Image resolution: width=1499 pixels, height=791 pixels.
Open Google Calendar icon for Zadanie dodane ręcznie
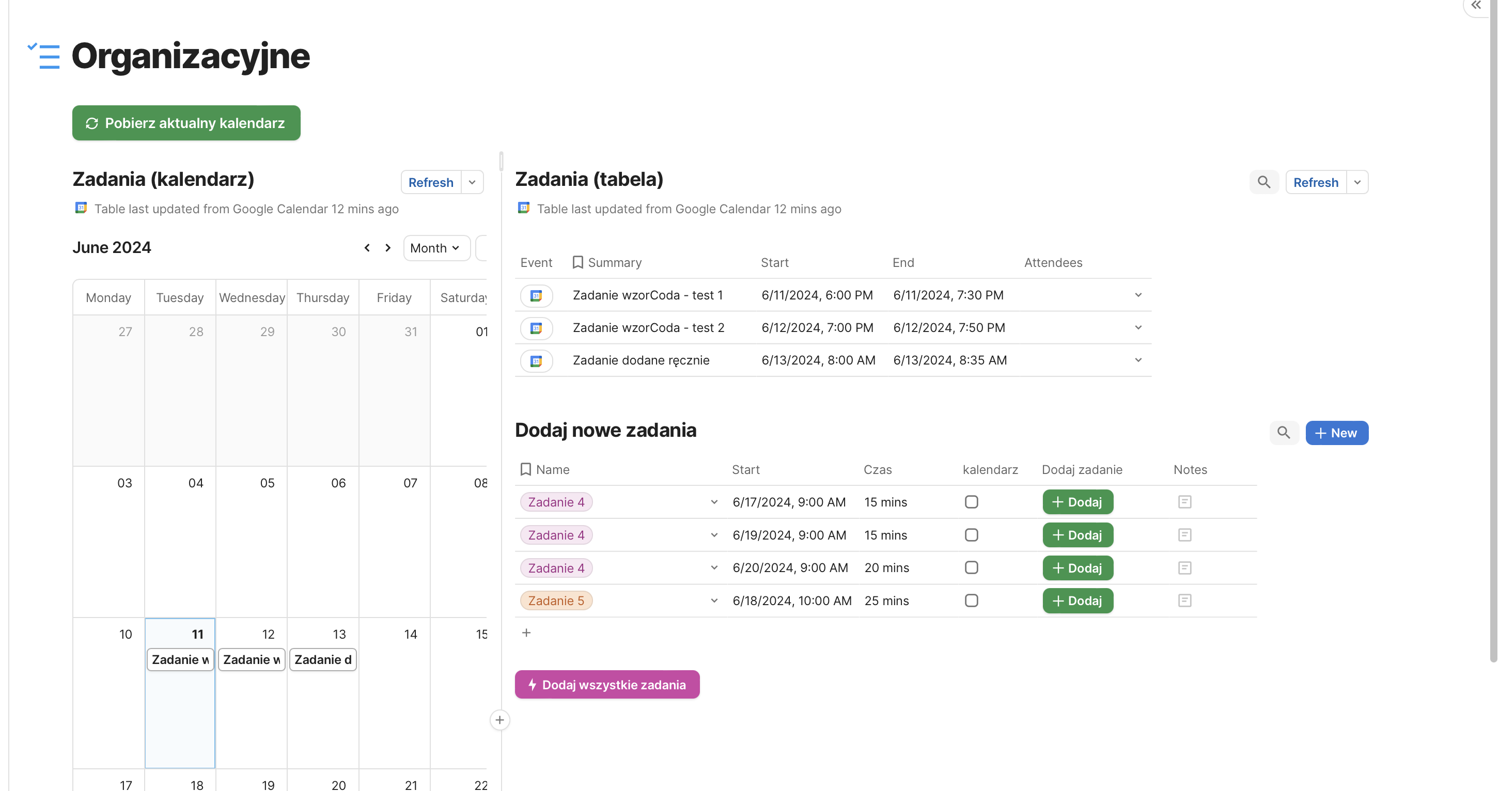click(536, 360)
